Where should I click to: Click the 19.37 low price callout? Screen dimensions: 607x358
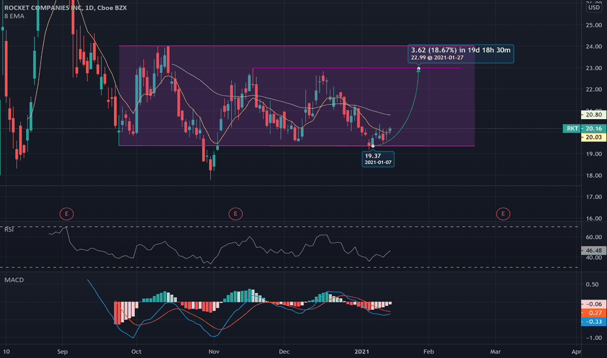pyautogui.click(x=378, y=159)
